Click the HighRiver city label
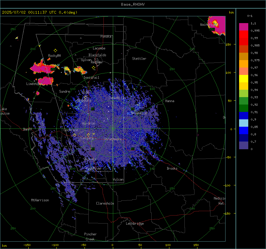 93,168
